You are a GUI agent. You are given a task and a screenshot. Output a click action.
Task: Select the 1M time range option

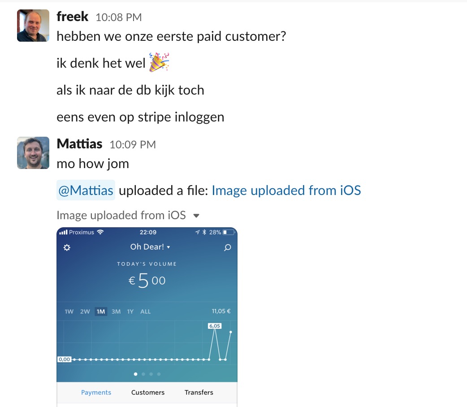pos(101,312)
